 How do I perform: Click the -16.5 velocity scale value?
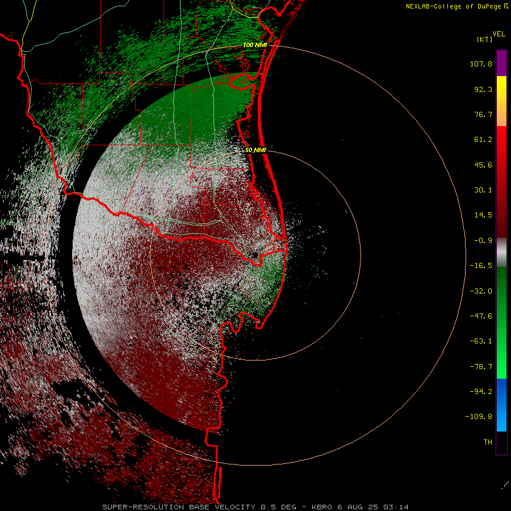tap(481, 266)
